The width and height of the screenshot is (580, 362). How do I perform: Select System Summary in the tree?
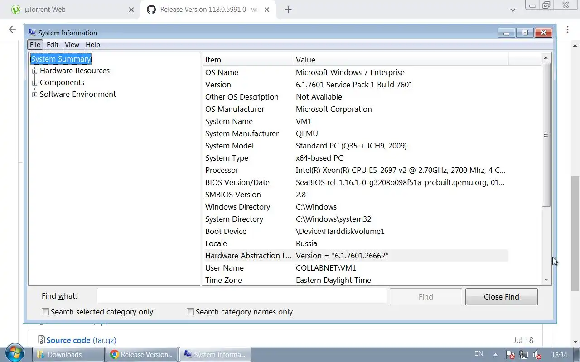pyautogui.click(x=61, y=59)
